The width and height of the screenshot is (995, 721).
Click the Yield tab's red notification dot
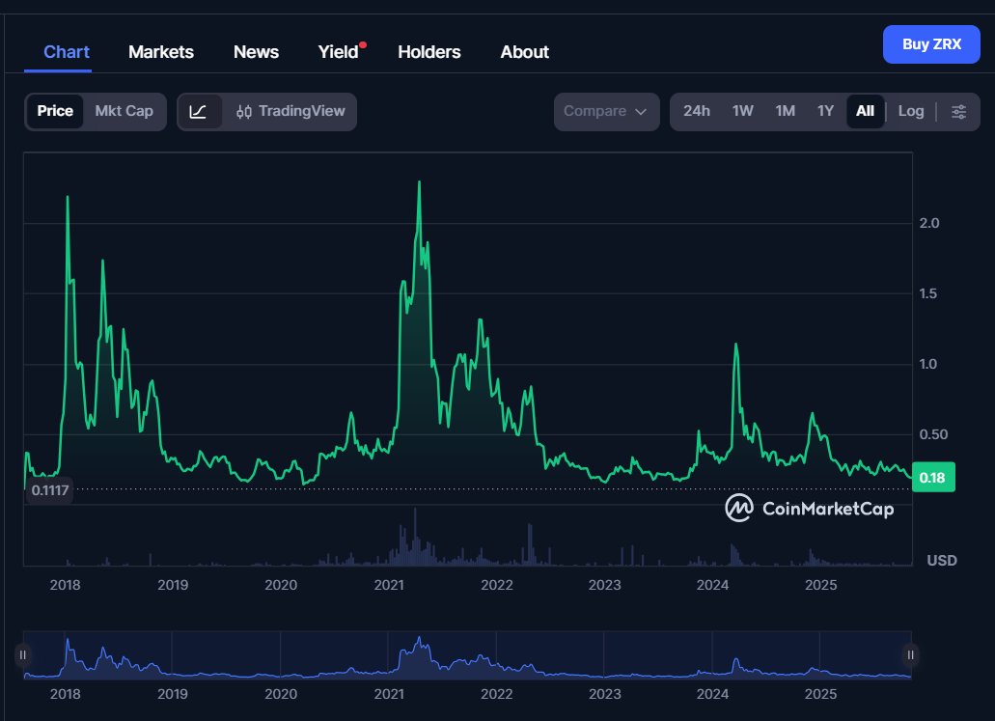click(363, 42)
